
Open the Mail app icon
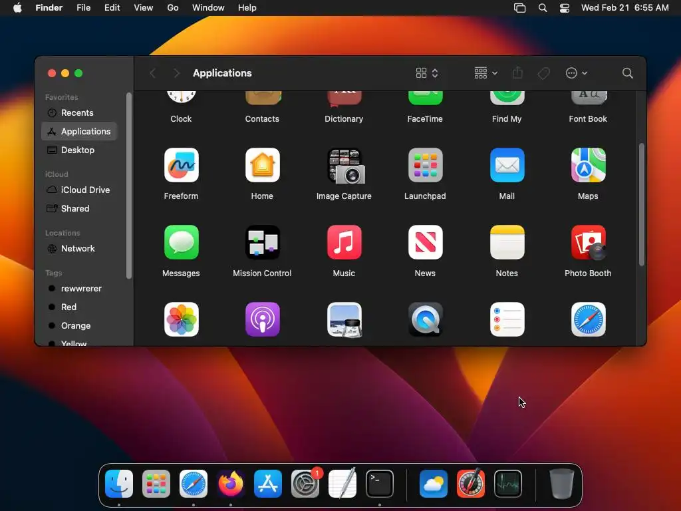[x=507, y=165]
